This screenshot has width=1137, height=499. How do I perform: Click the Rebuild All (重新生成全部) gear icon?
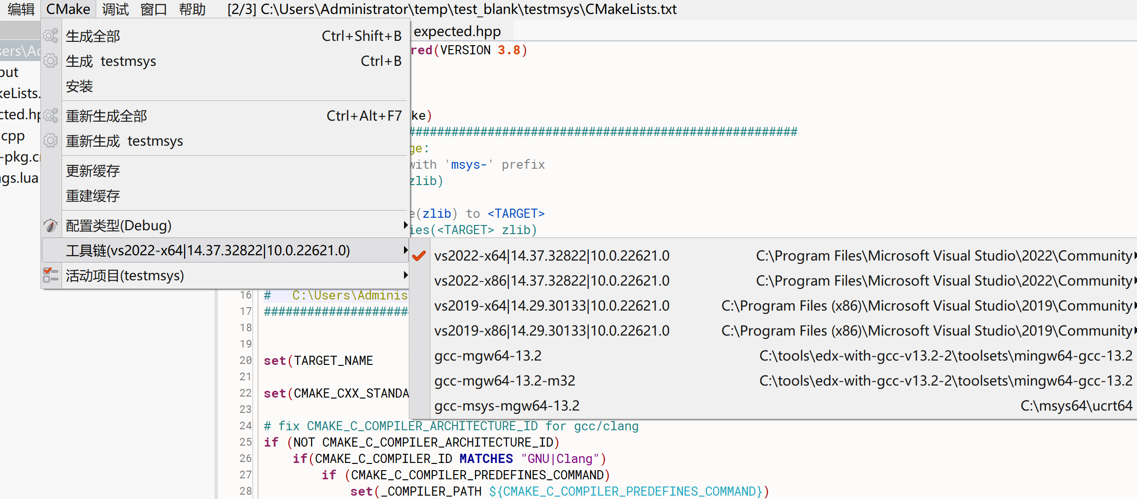[x=50, y=115]
